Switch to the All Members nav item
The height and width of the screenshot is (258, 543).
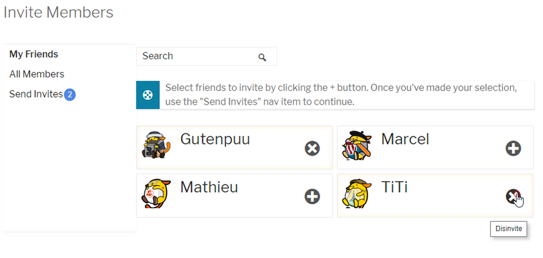click(x=36, y=75)
